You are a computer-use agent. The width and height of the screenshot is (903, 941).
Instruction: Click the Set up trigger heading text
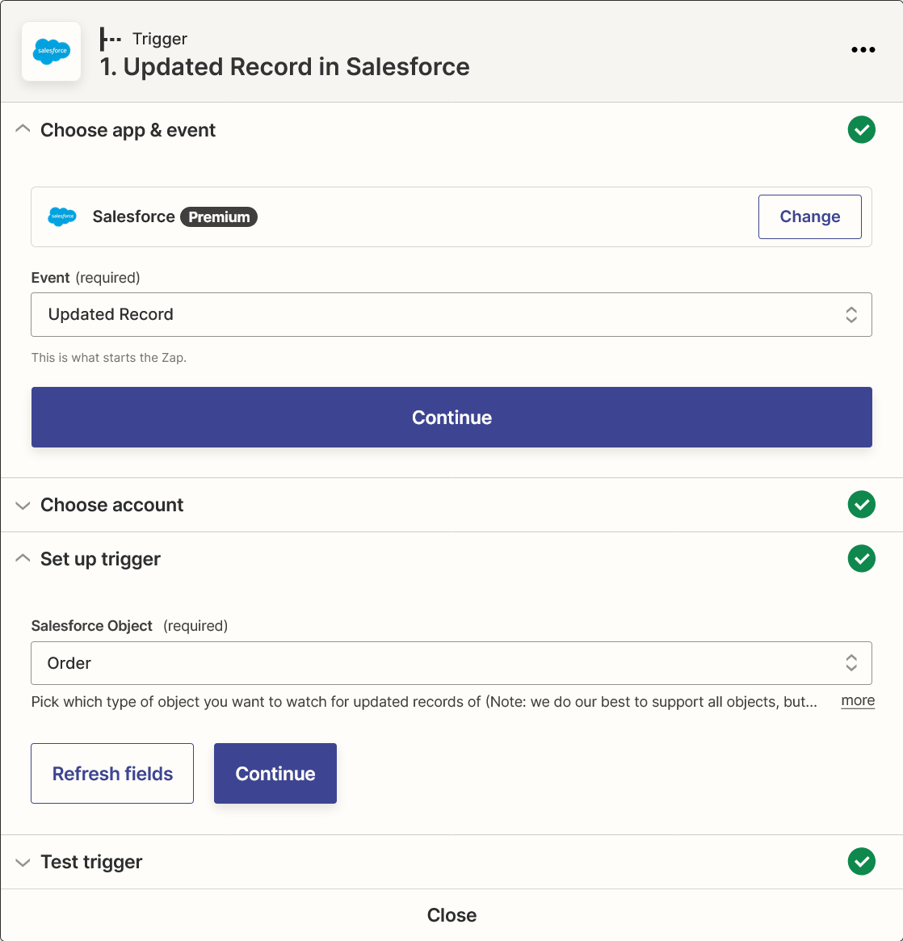pos(101,559)
